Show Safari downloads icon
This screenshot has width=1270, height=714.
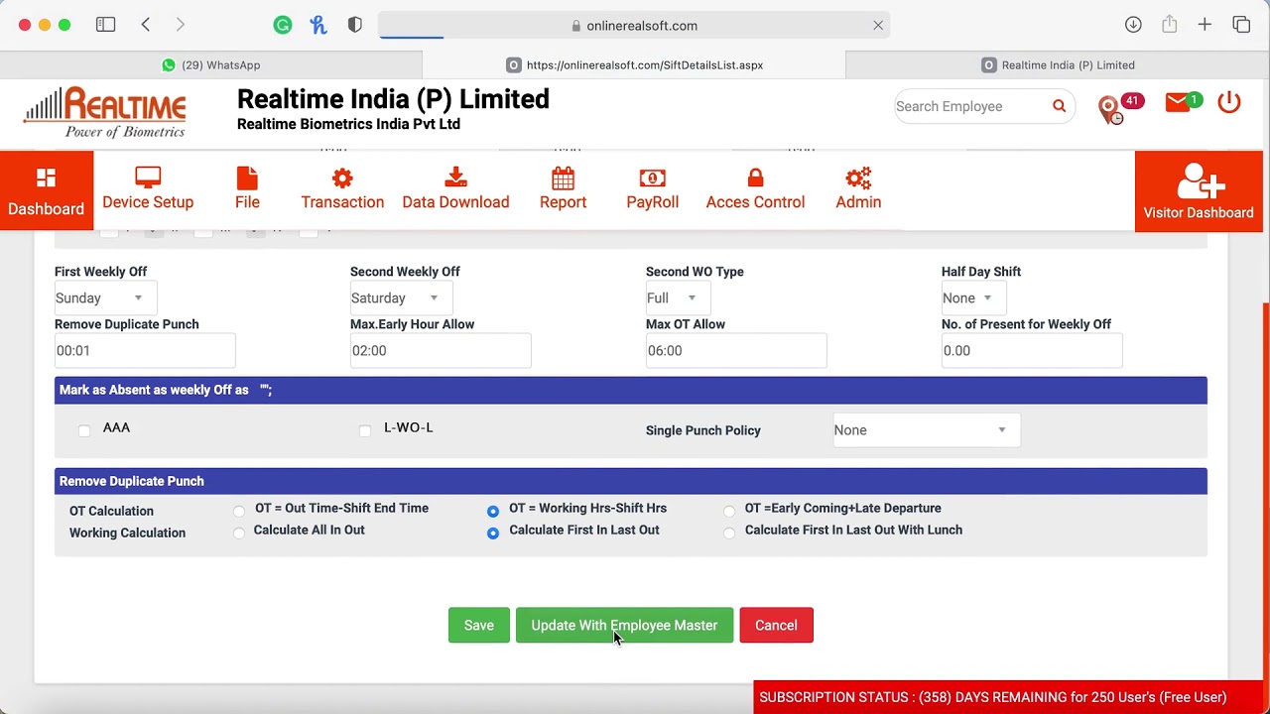(x=1133, y=25)
